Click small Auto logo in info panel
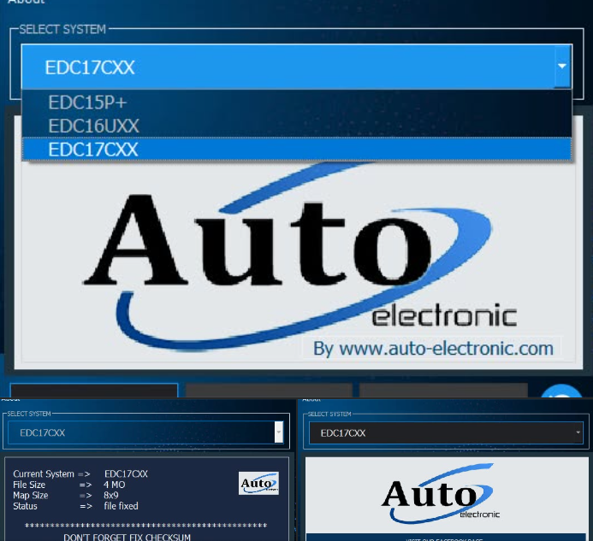593x541 pixels. [x=258, y=483]
